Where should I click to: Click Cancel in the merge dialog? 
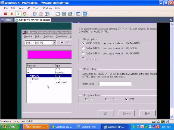click(x=127, y=113)
